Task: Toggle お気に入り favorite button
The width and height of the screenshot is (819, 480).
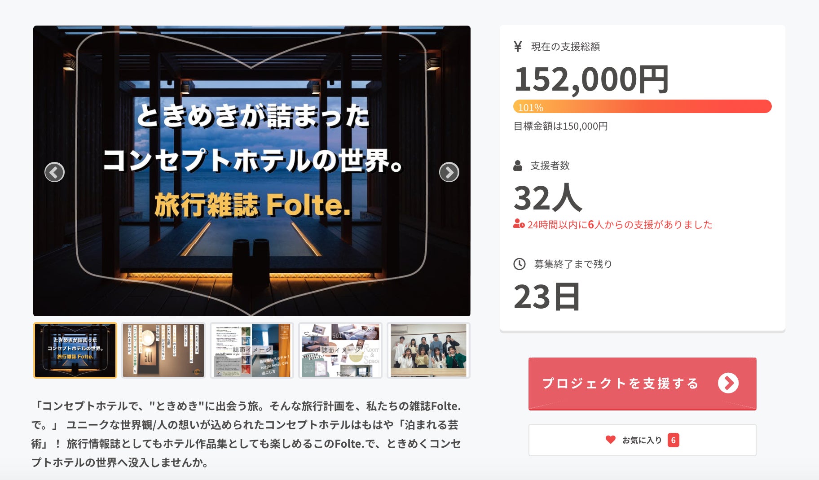Action: [x=642, y=440]
